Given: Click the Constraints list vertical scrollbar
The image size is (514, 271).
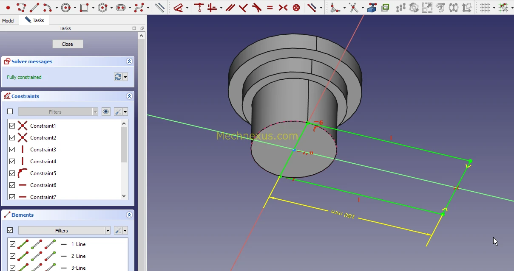Looking at the screenshot, I should [x=124, y=144].
